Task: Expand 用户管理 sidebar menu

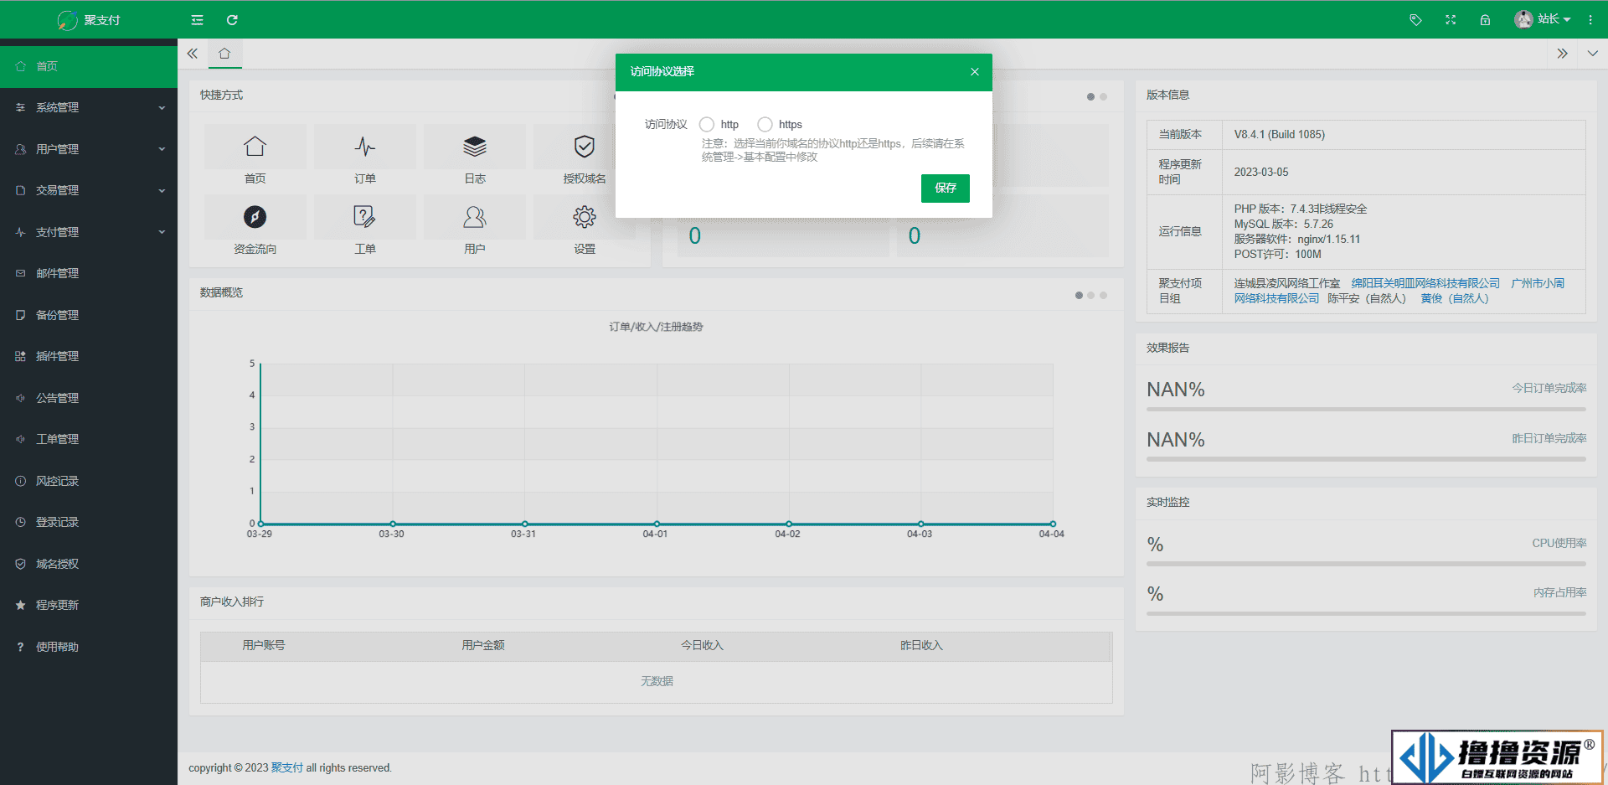Action: (x=89, y=149)
